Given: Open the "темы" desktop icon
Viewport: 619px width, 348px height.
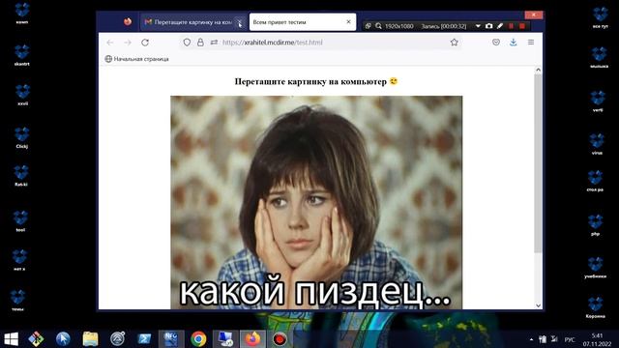Looking at the screenshot, I should pyautogui.click(x=17, y=301).
